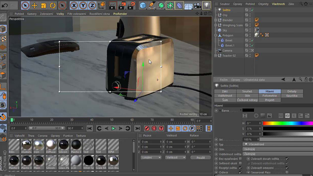The height and width of the screenshot is (176, 313).
Task: Expand the Toaster 02 object tree
Action: [x=216, y=56]
